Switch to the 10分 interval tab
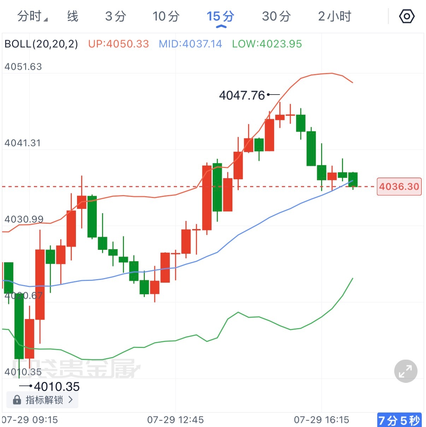Image resolution: width=426 pixels, height=427 pixels. pyautogui.click(x=166, y=16)
